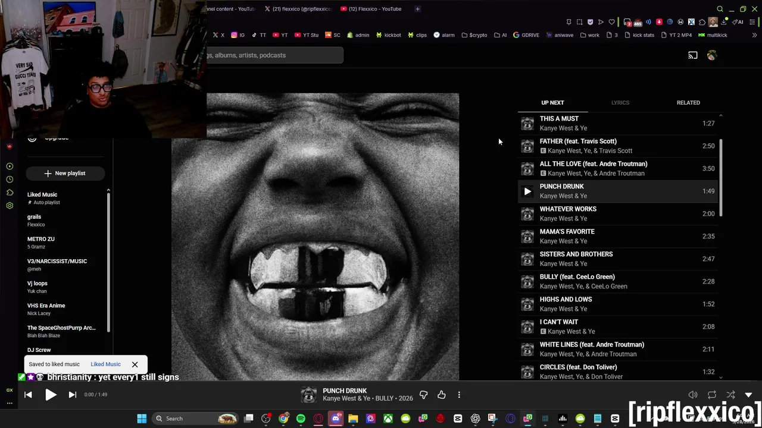Click the snapshot capture toolbar icon
Screen dimensions: 762x428
tap(579, 22)
